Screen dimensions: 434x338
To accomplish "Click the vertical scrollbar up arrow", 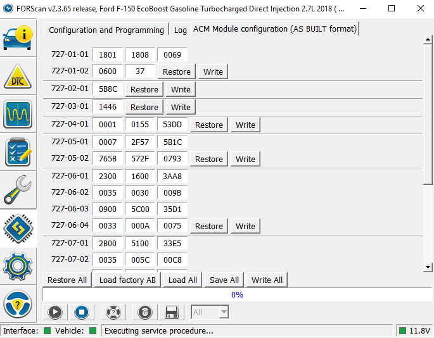I will [428, 39].
